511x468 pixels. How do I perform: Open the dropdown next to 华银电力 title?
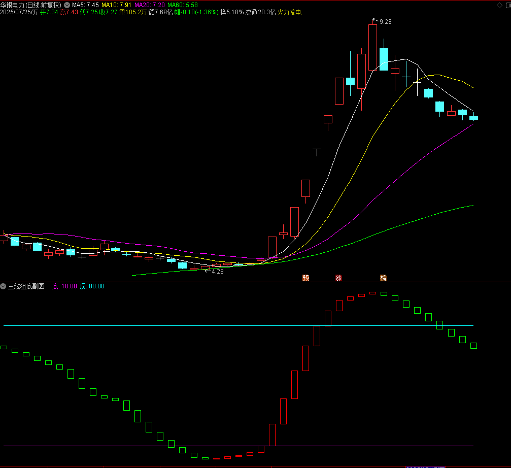pyautogui.click(x=67, y=5)
